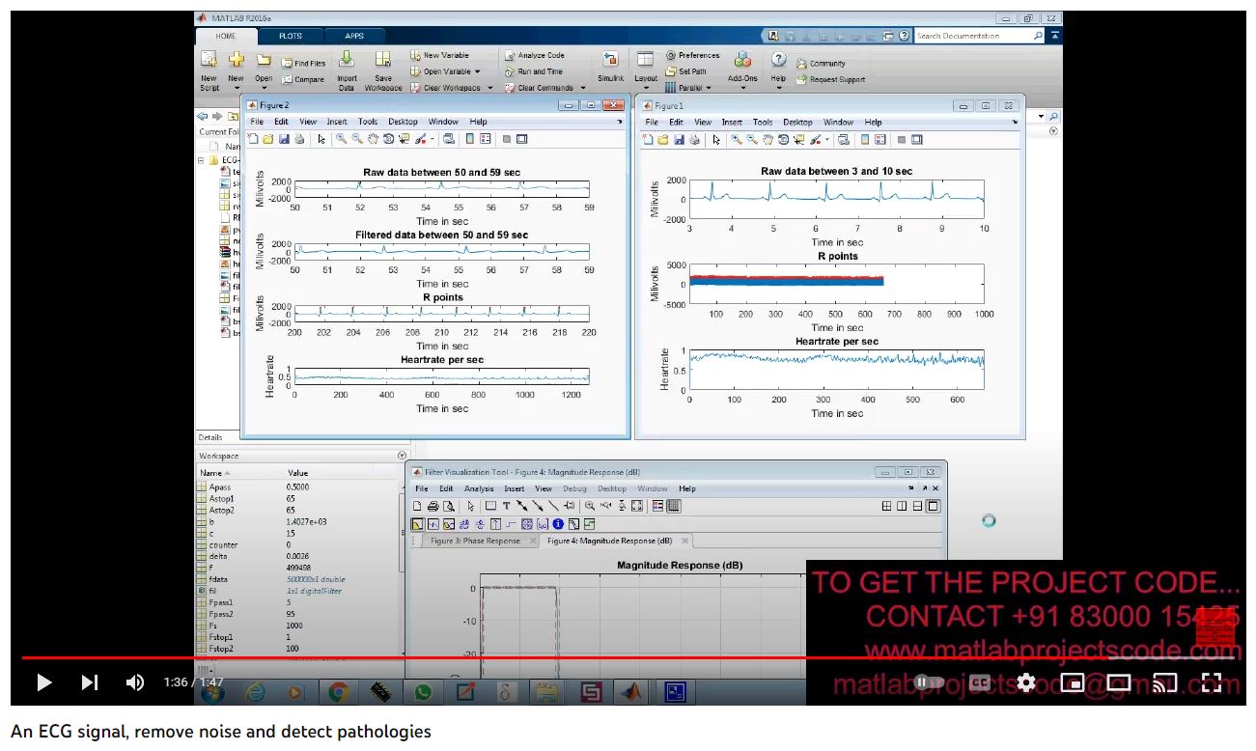Click the video progress bar
1256x751 pixels.
point(579,658)
